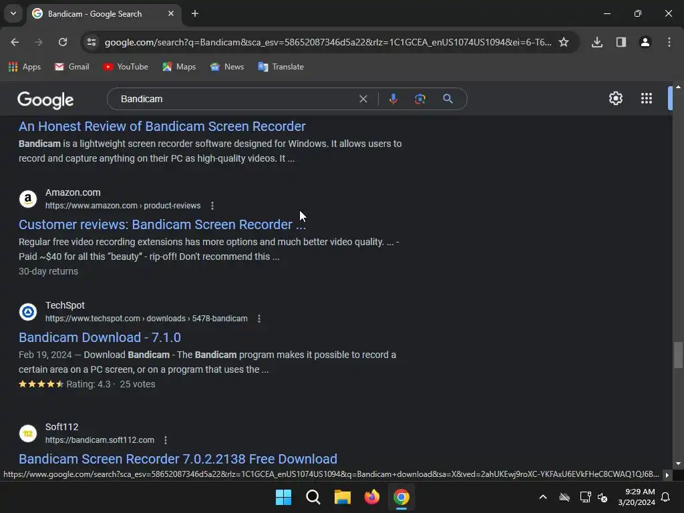
Task: Select the Bandicam - Google Search tab
Action: pos(104,14)
